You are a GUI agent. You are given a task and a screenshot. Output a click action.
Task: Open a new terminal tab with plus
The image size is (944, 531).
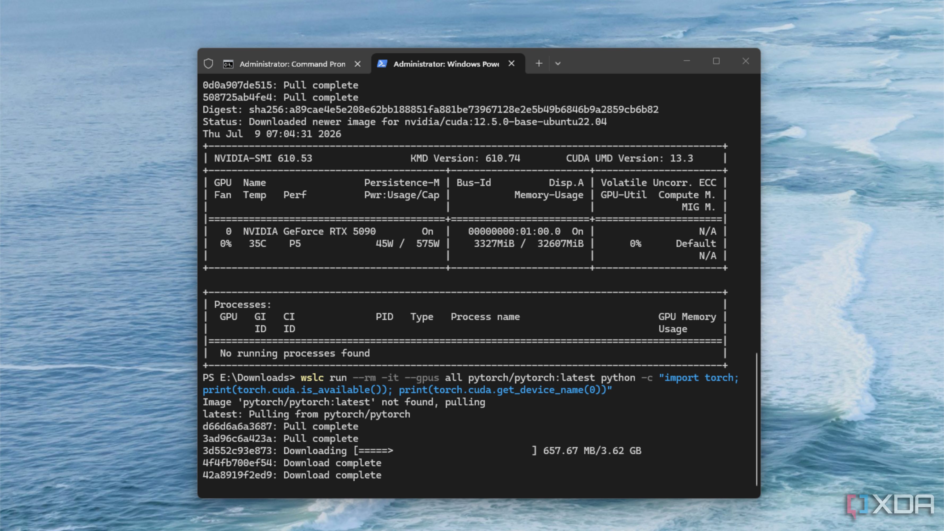tap(539, 63)
